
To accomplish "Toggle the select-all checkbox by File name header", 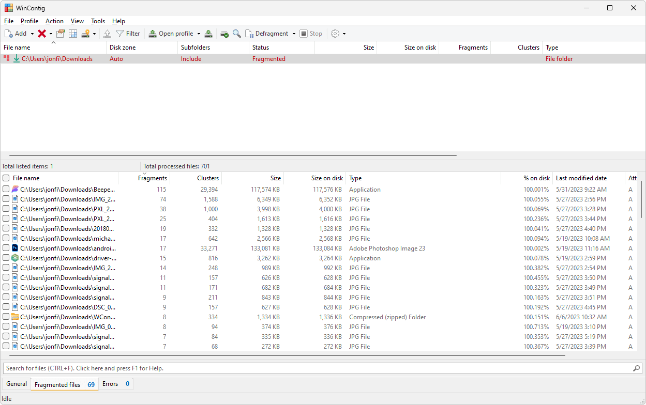I will 6,178.
